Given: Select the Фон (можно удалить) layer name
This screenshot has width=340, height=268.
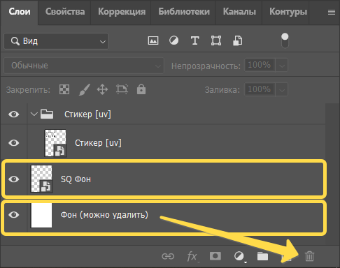Looking at the screenshot, I should click(104, 215).
